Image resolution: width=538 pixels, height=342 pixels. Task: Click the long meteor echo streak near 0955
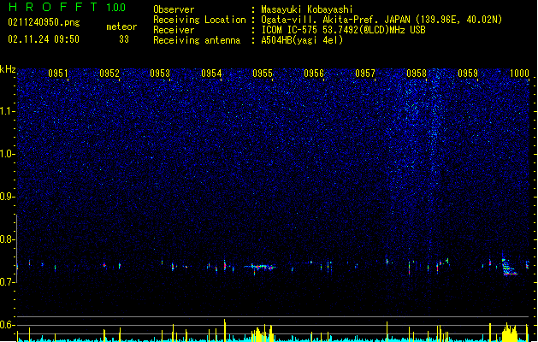(x=260, y=267)
